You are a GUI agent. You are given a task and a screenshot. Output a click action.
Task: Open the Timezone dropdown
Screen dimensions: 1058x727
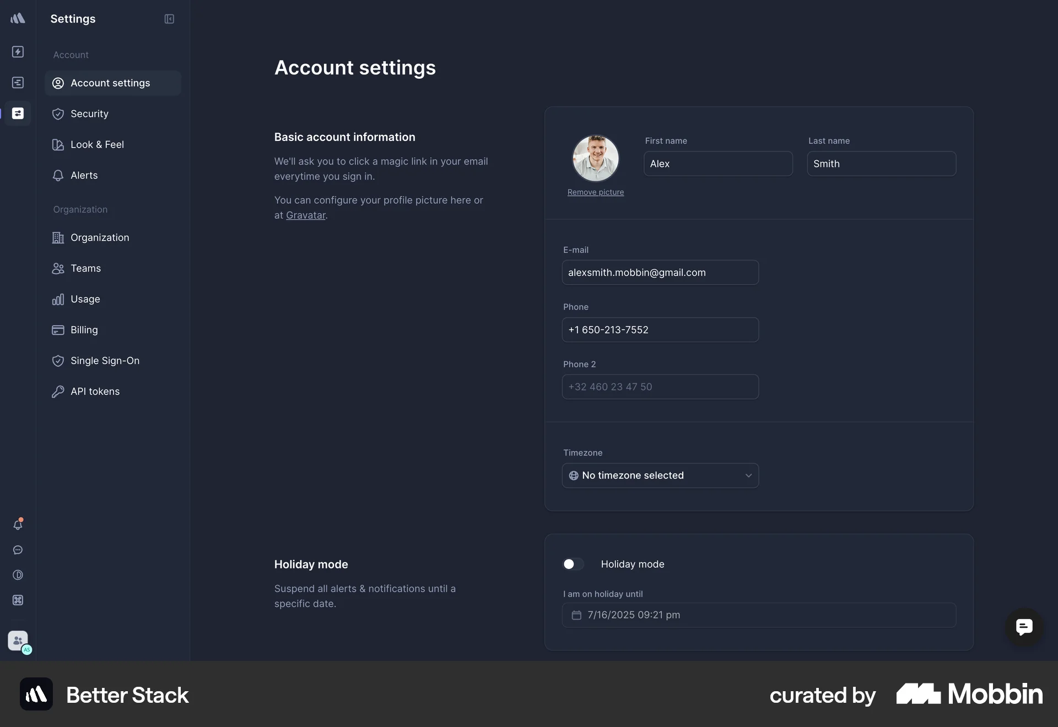[x=660, y=475]
